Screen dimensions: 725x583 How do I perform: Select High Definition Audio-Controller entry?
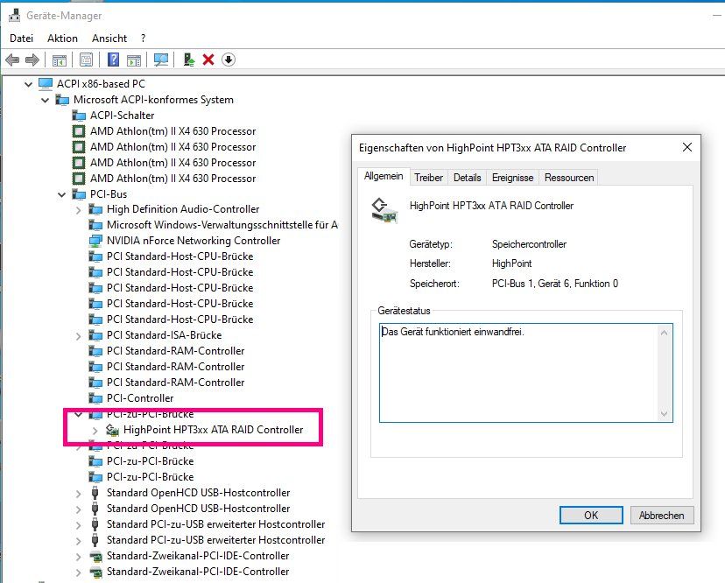(x=183, y=209)
